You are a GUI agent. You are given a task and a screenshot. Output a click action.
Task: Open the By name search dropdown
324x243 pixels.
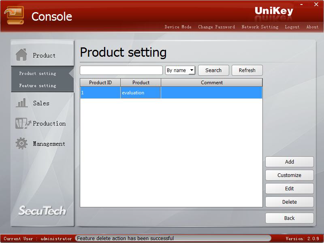180,70
